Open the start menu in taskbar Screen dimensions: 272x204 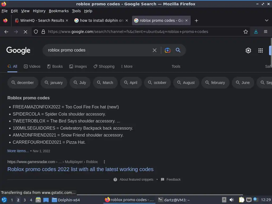[x=4, y=200]
